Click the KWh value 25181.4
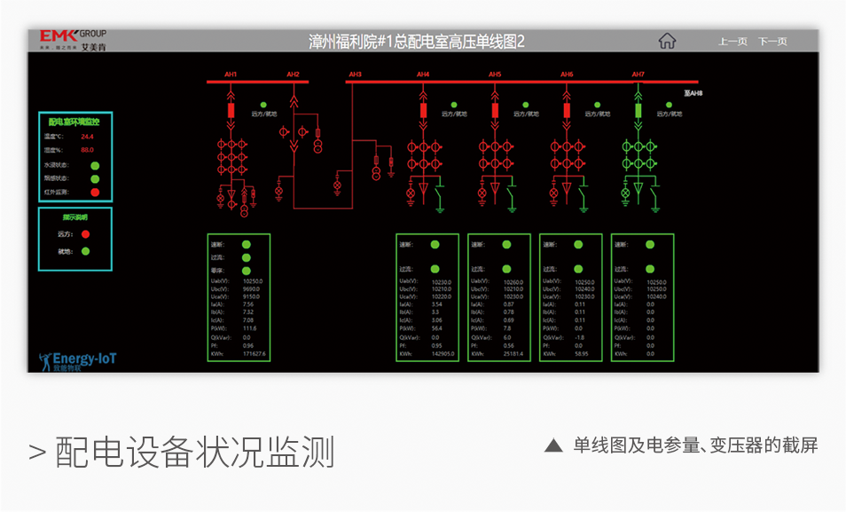Screen dimensions: 846x512 513,354
